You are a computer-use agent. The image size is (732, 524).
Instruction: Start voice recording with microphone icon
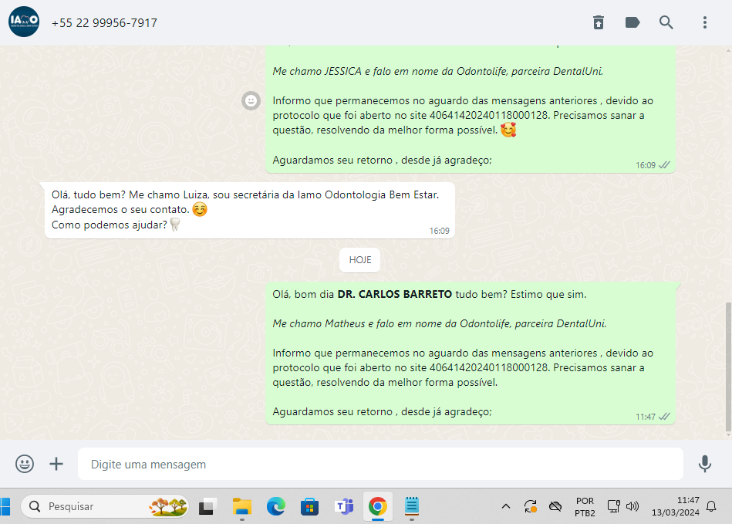[x=705, y=464]
